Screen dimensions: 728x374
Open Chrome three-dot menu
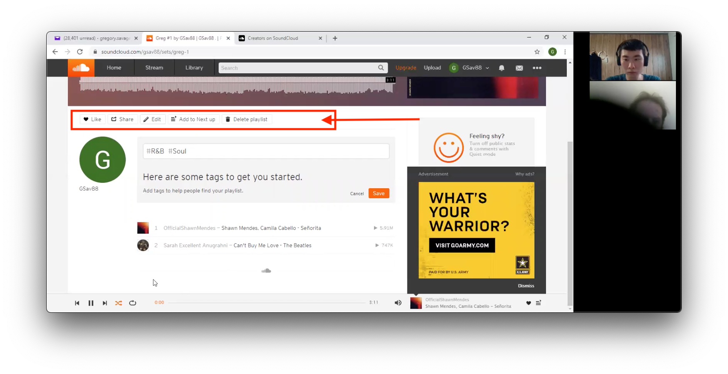[x=565, y=52]
